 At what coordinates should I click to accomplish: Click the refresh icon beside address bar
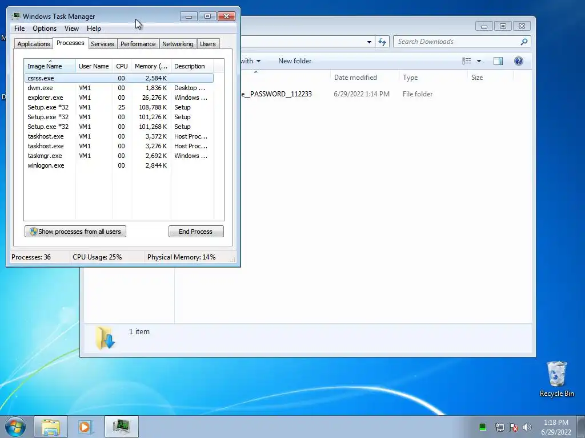click(382, 42)
